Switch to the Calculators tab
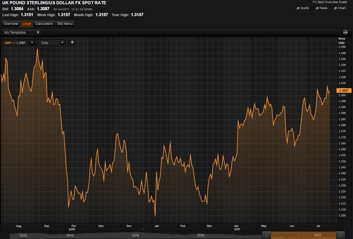 [x=44, y=24]
